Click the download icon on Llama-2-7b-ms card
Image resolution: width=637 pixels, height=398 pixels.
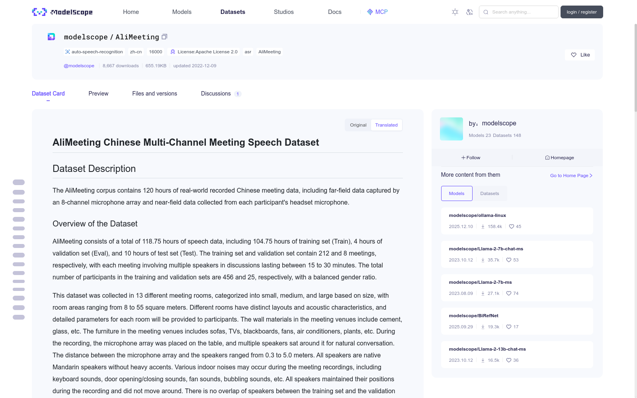[483, 293]
